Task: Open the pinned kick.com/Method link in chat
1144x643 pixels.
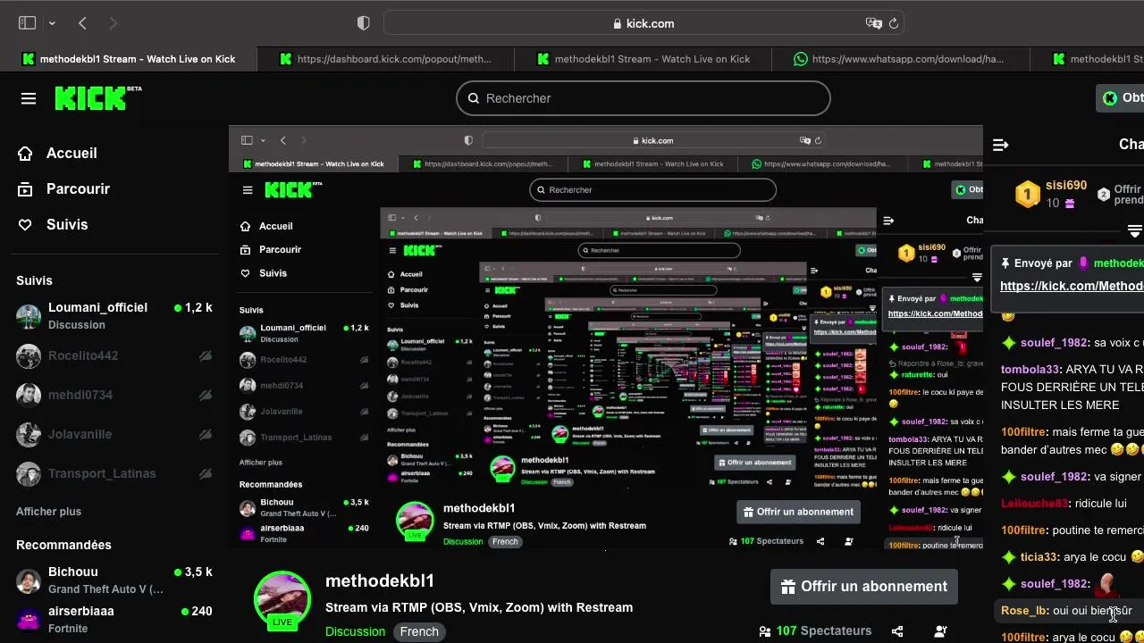Action: pyautogui.click(x=1072, y=286)
